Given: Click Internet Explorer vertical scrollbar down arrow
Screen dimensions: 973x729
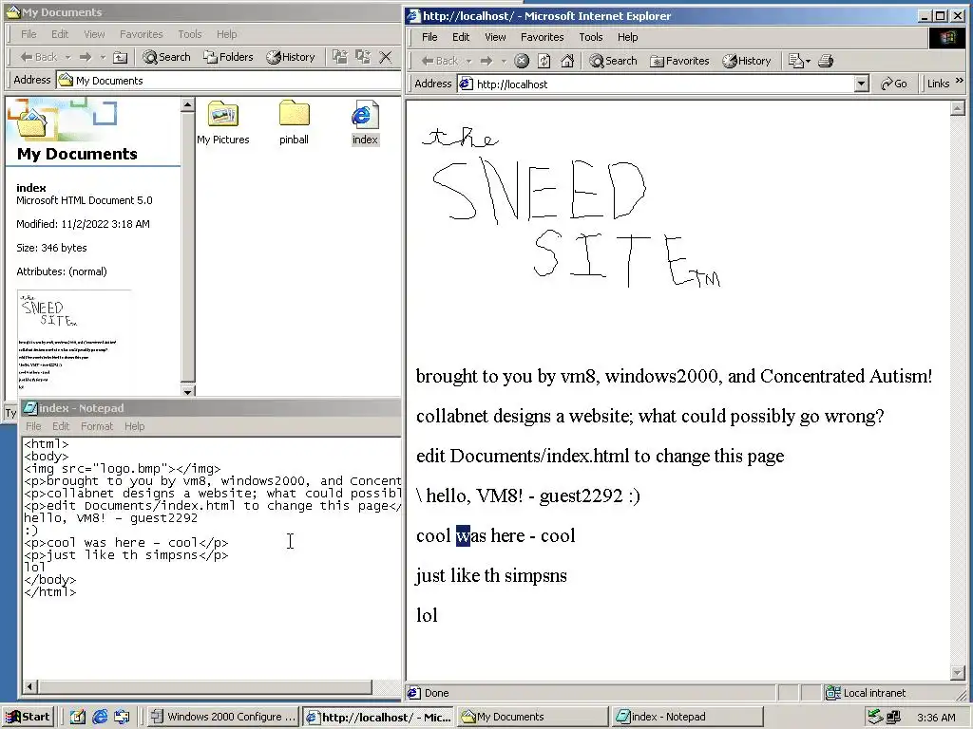Looking at the screenshot, I should point(958,672).
